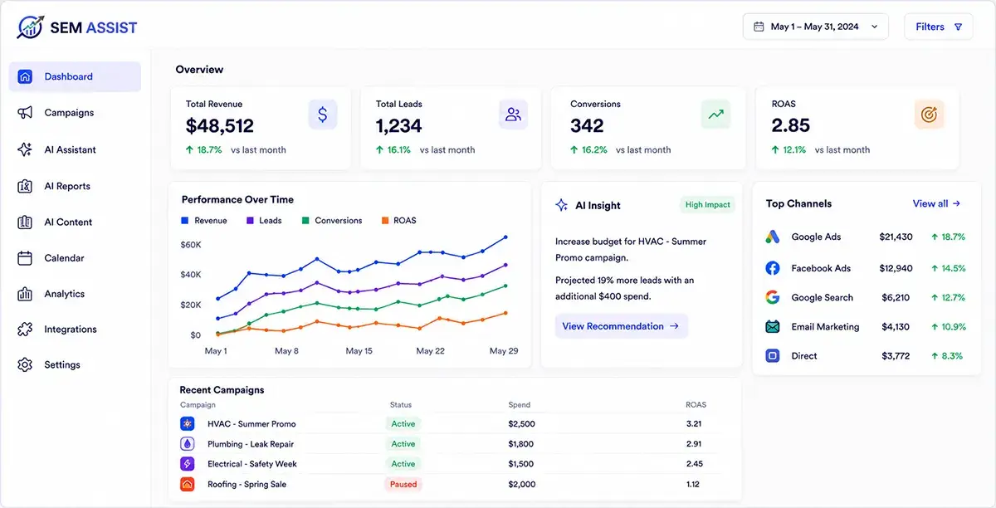Click the May 15 label on chart axis

click(359, 351)
